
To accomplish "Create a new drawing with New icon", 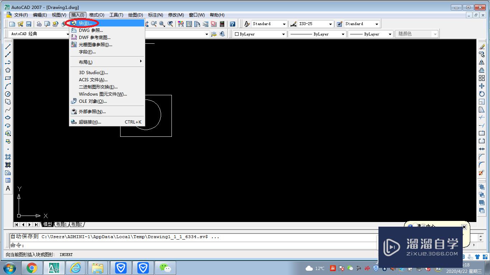I will point(12,24).
